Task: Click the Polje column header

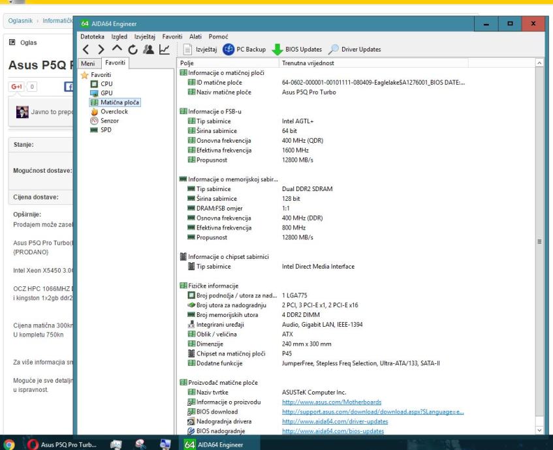Action: click(x=187, y=63)
